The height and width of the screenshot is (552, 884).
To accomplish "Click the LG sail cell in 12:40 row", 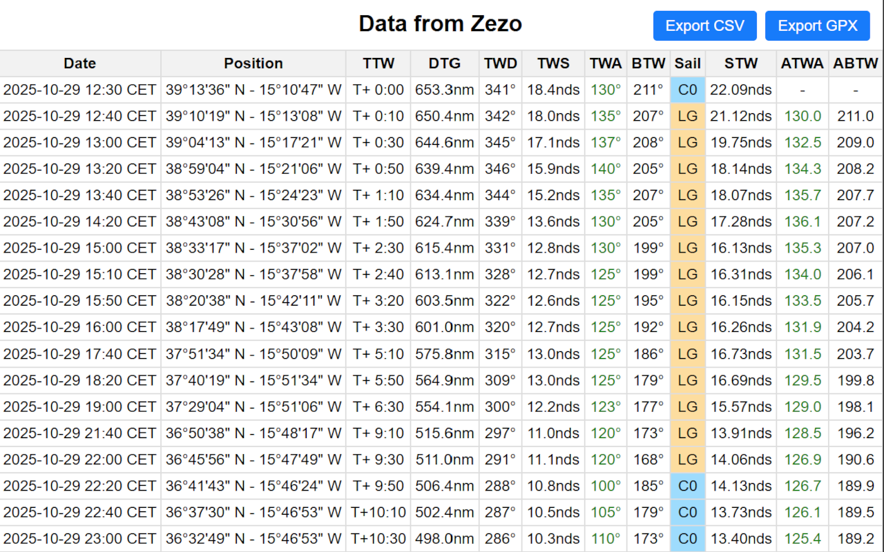I will pyautogui.click(x=688, y=116).
